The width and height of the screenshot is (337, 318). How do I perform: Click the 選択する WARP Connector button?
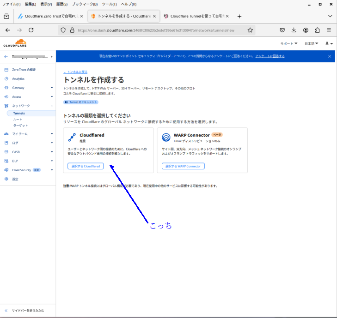(183, 166)
